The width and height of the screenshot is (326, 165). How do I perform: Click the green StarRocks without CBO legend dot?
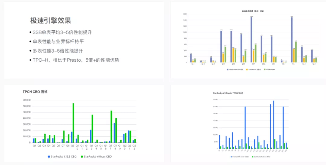click(x=81, y=156)
